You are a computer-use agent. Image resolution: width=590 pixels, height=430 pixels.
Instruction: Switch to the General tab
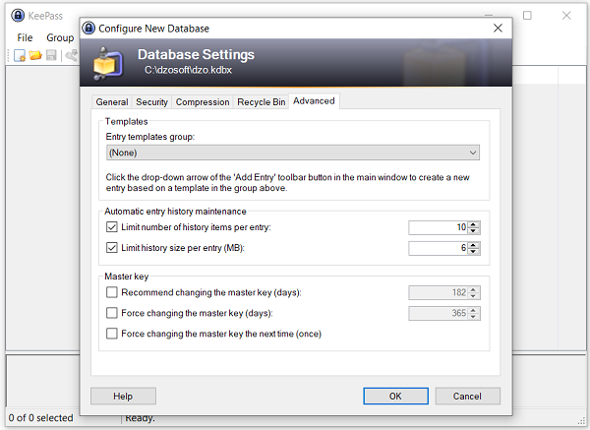(x=112, y=102)
